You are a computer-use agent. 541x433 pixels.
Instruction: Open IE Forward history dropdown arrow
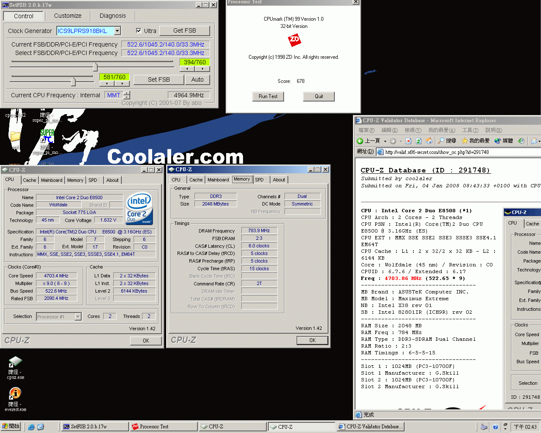click(x=400, y=141)
